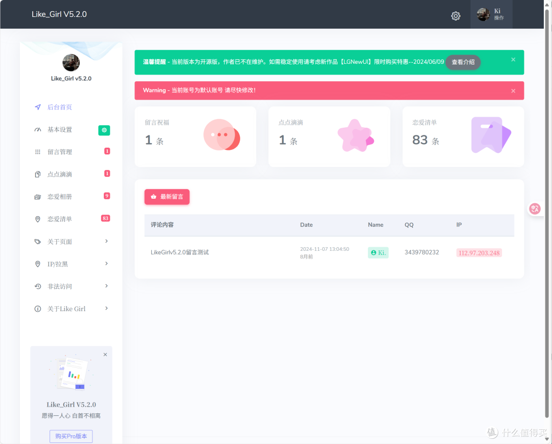This screenshot has width=552, height=444.
Task: Open the settings gear in the header
Action: (455, 16)
